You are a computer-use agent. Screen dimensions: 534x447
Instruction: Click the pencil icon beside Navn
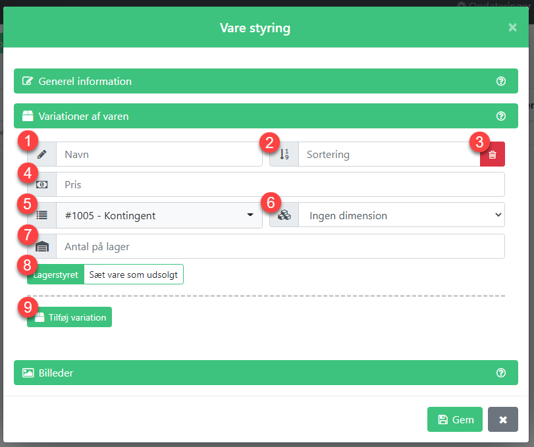42,154
